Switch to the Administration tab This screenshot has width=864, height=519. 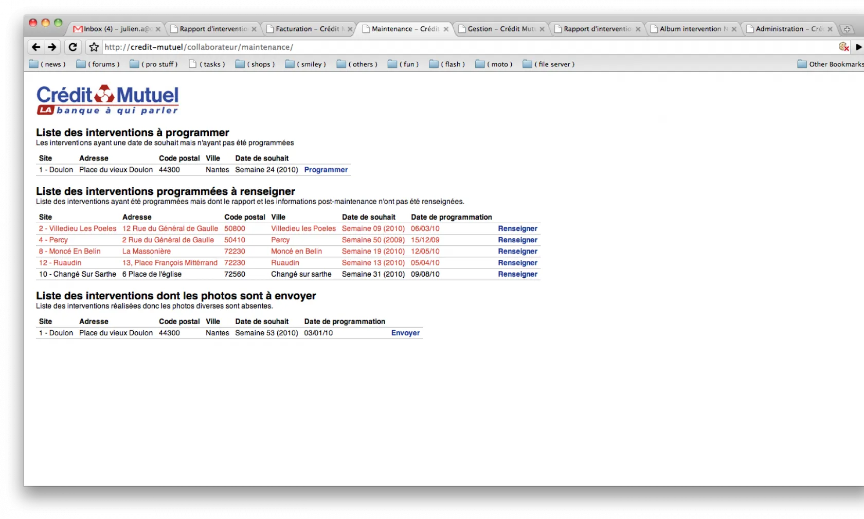click(787, 29)
